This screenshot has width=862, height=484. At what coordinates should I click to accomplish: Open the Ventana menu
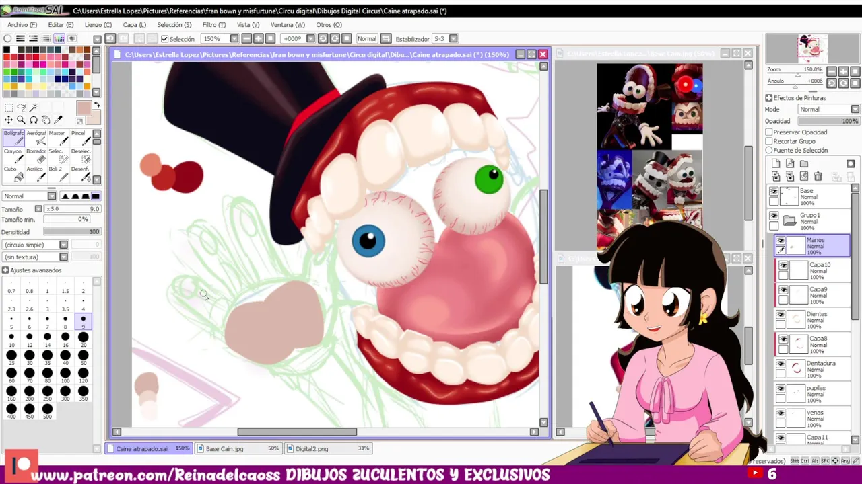[x=288, y=25]
